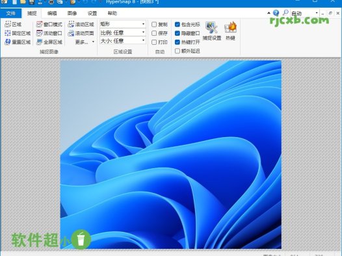Click the printer icon in quick access bar
Image resolution: width=342 pixels, height=256 pixels.
(51, 2)
